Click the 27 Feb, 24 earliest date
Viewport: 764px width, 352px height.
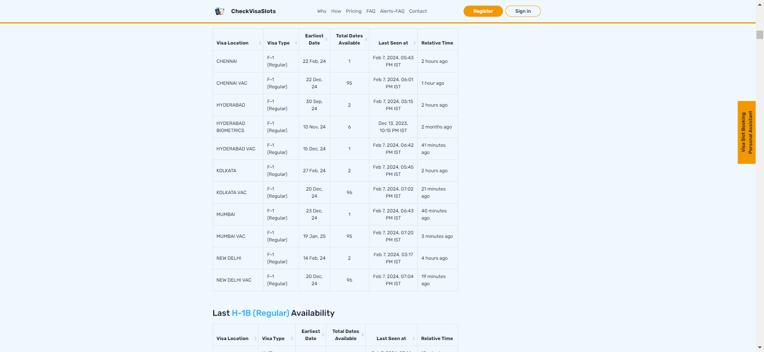click(314, 171)
